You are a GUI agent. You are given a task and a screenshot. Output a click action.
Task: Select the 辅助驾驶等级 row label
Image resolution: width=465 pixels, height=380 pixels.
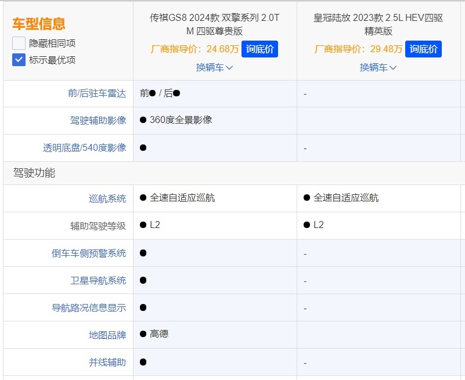tap(98, 226)
